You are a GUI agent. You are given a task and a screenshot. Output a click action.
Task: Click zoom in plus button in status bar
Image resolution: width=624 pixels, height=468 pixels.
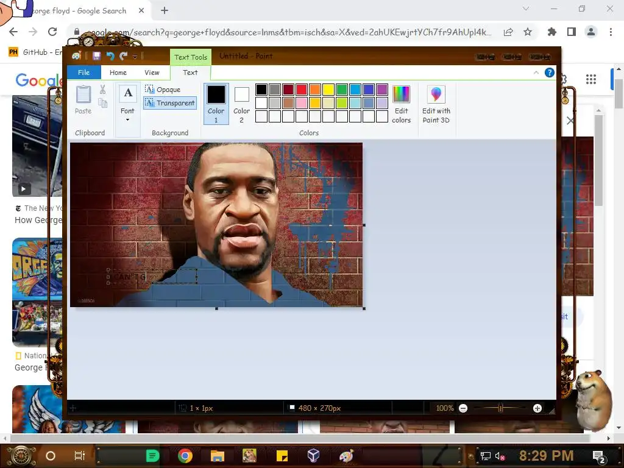coord(537,408)
